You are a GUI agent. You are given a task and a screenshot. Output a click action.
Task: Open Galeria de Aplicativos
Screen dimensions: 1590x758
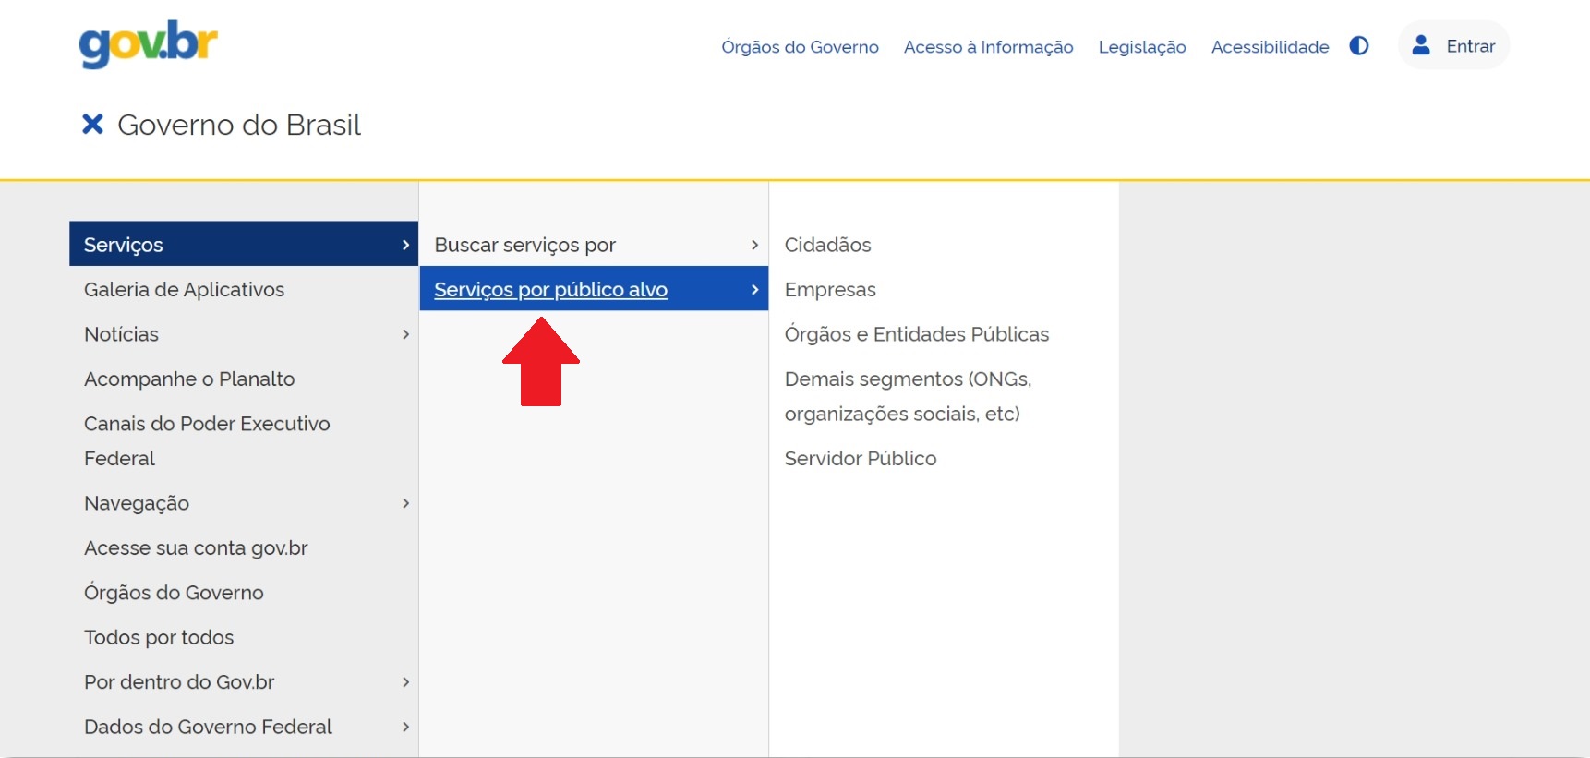tap(184, 290)
